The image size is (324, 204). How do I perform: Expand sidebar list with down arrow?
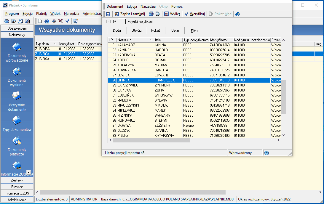[x=29, y=172]
